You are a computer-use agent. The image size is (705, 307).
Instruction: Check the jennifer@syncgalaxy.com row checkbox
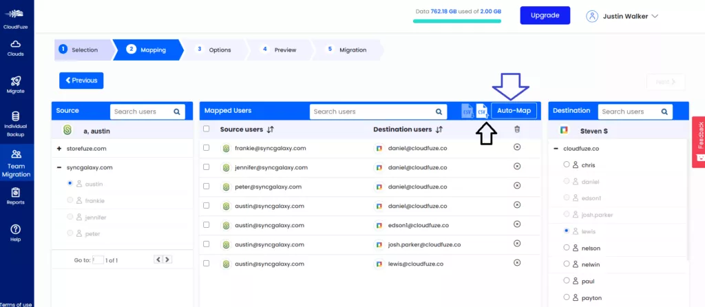click(x=207, y=167)
